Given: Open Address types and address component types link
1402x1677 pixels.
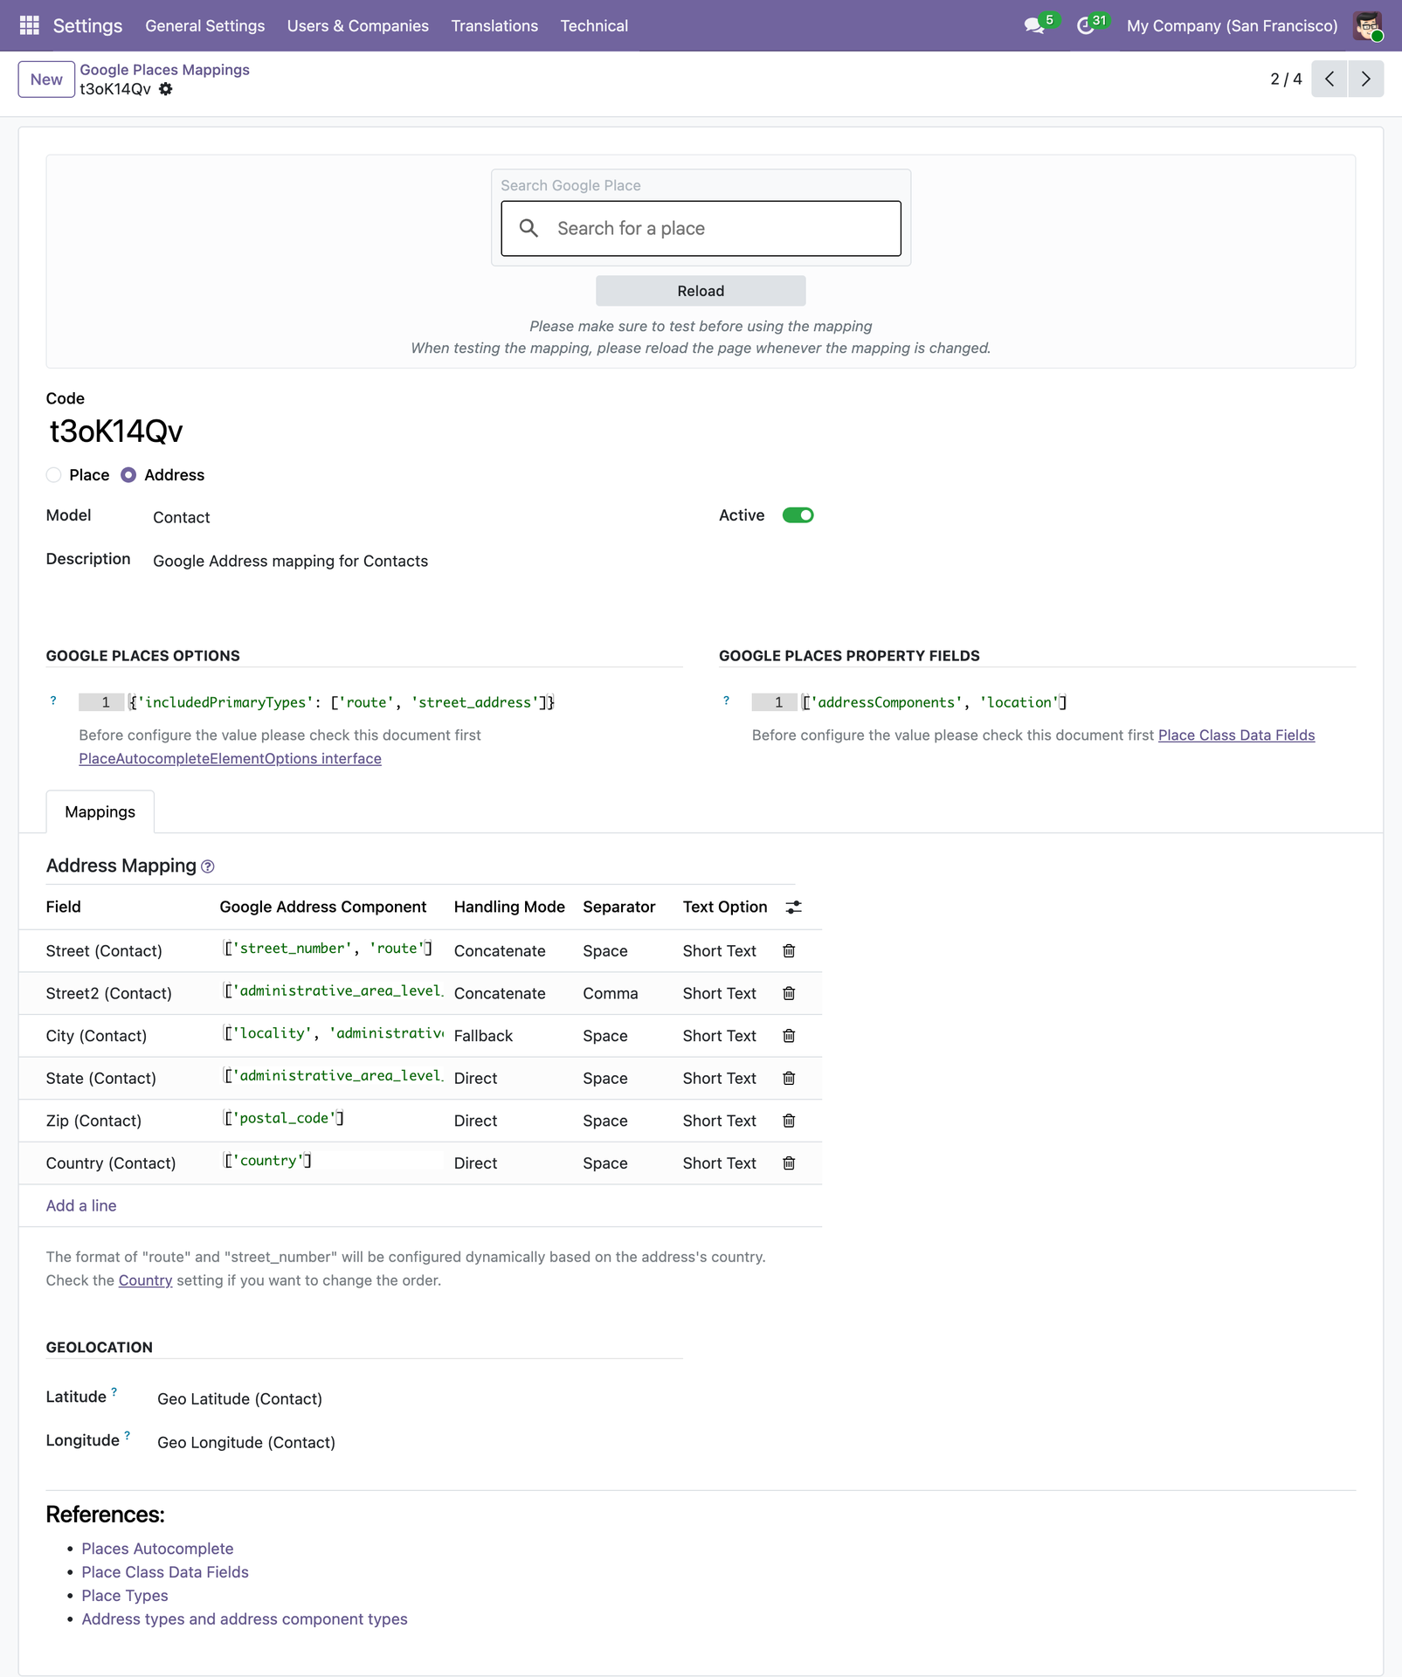Looking at the screenshot, I should (x=245, y=1619).
